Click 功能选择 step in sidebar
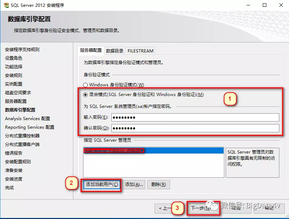This screenshot has height=219, width=289. coord(13,67)
